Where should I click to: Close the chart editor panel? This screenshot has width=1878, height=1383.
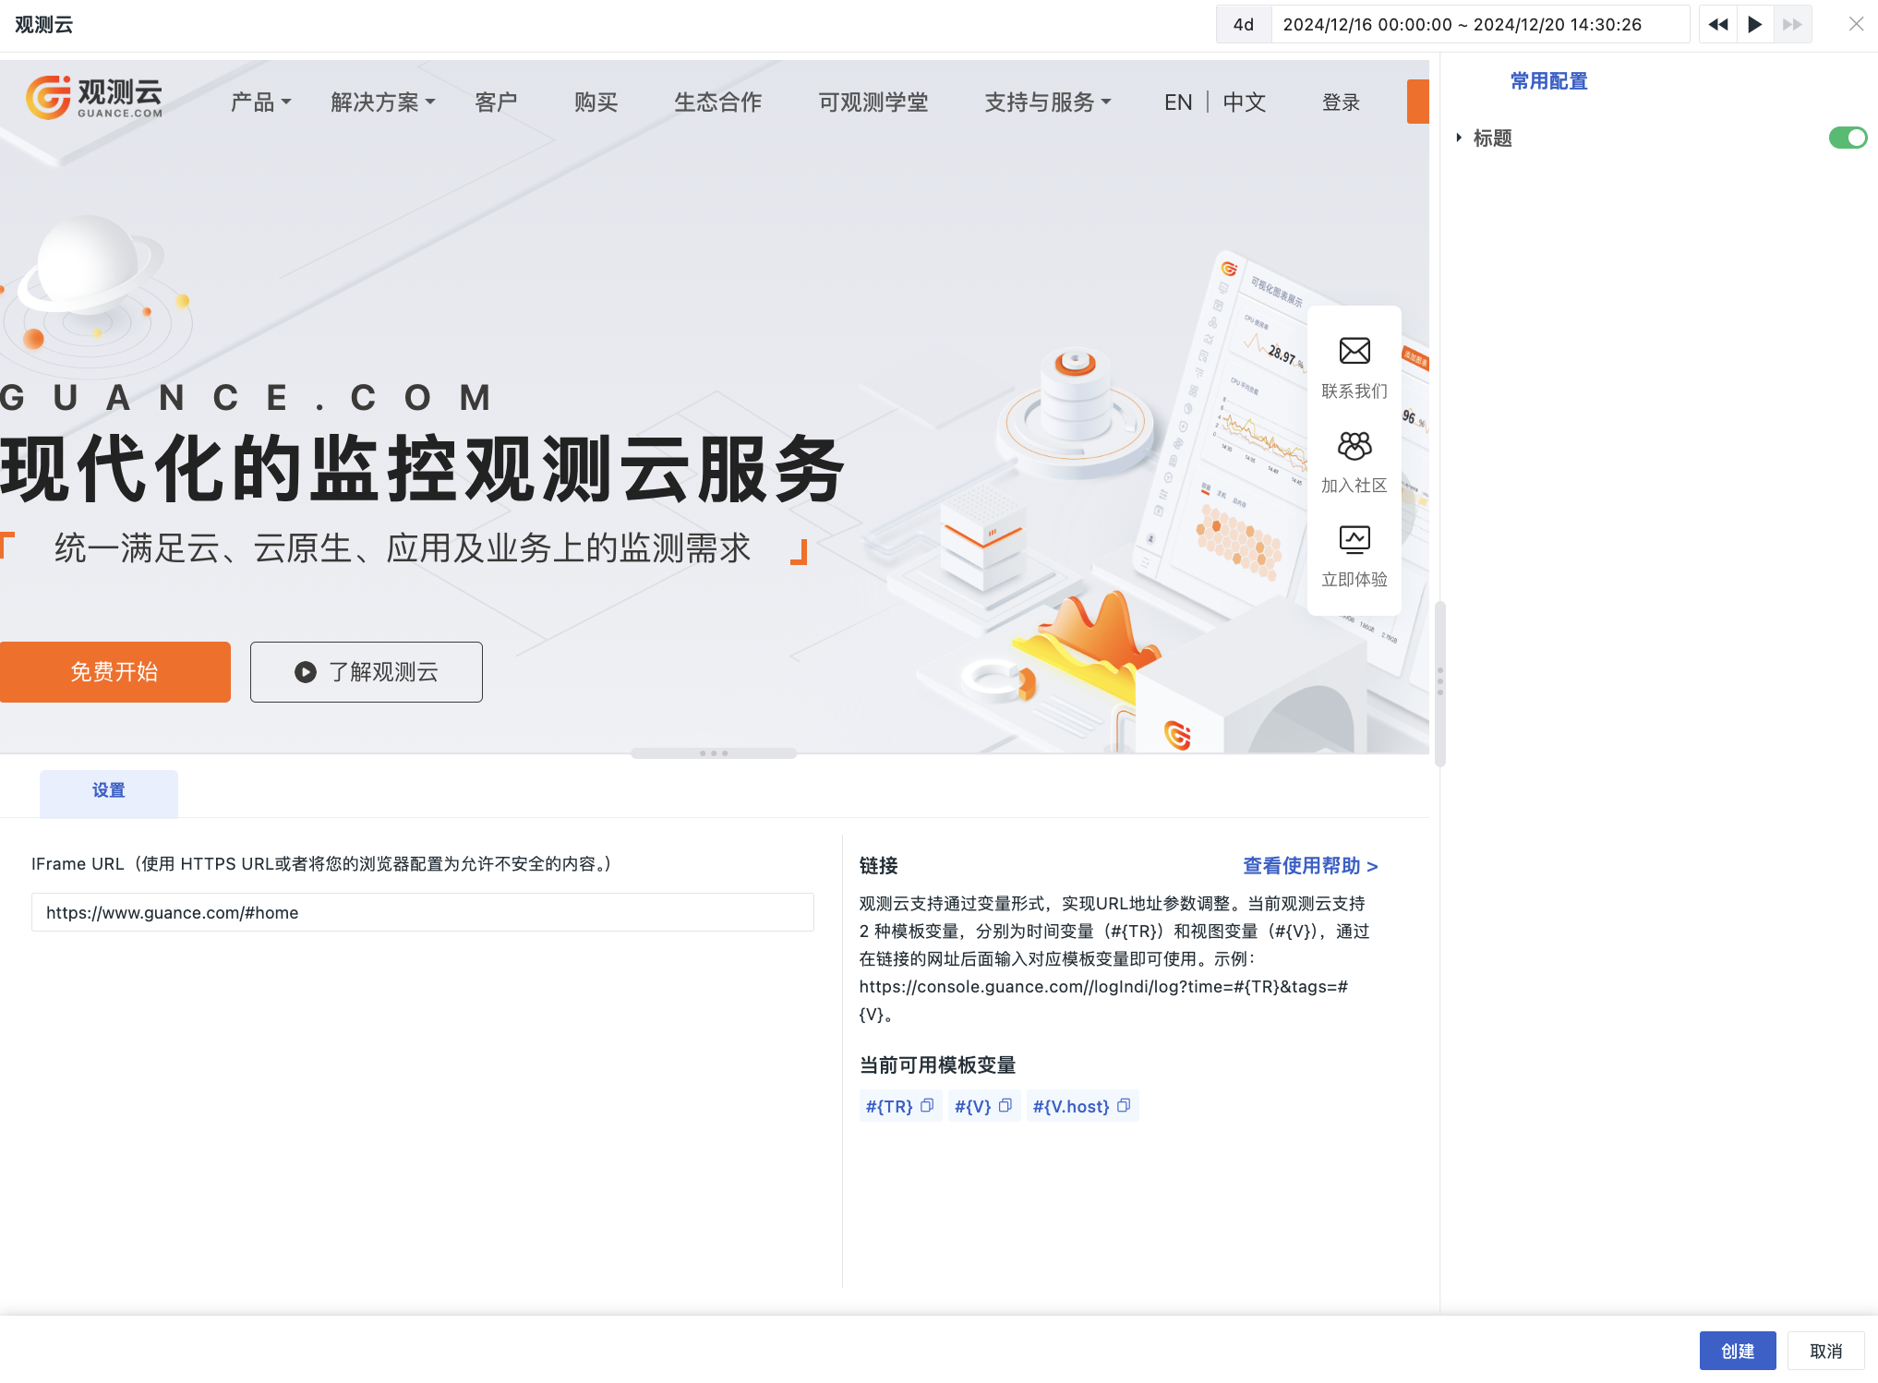[1856, 24]
